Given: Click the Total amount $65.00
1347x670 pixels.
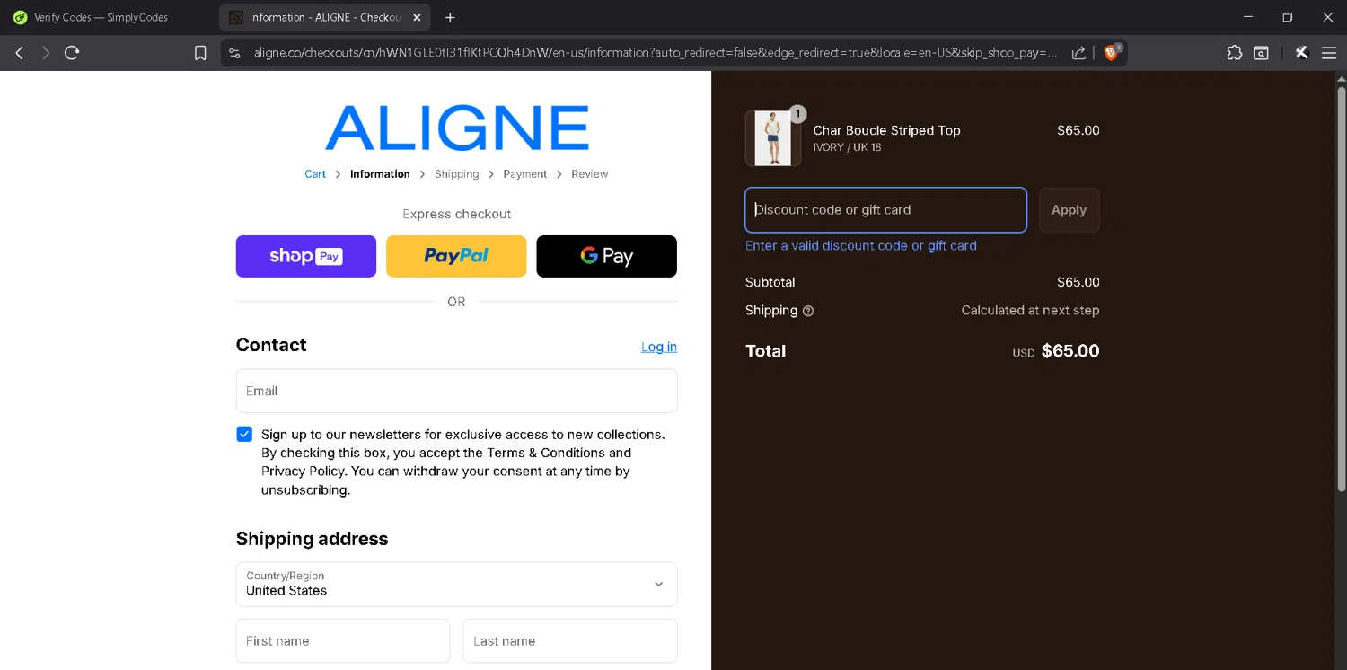Looking at the screenshot, I should pos(1070,351).
